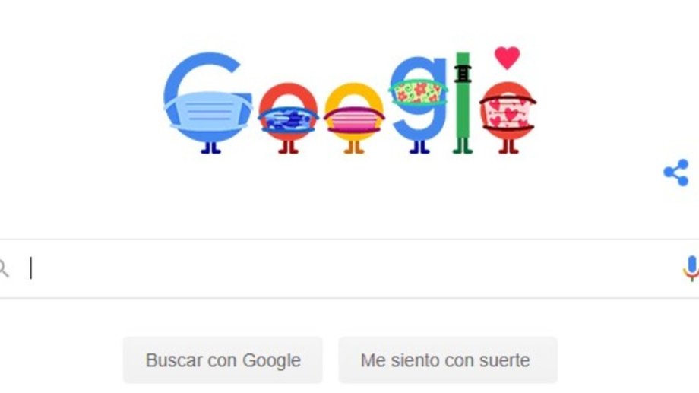The width and height of the screenshot is (699, 393).
Task: Click the 'Me siento con suerte' button
Action: click(448, 360)
